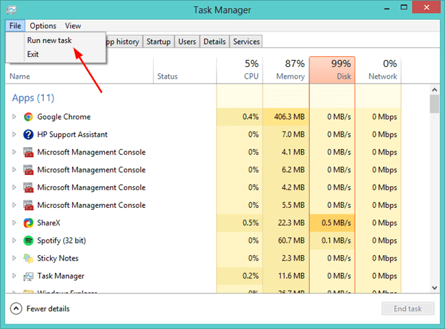Screen dimensions: 445x329
Task: Expand the Google Chrome process group
Action: 14,117
